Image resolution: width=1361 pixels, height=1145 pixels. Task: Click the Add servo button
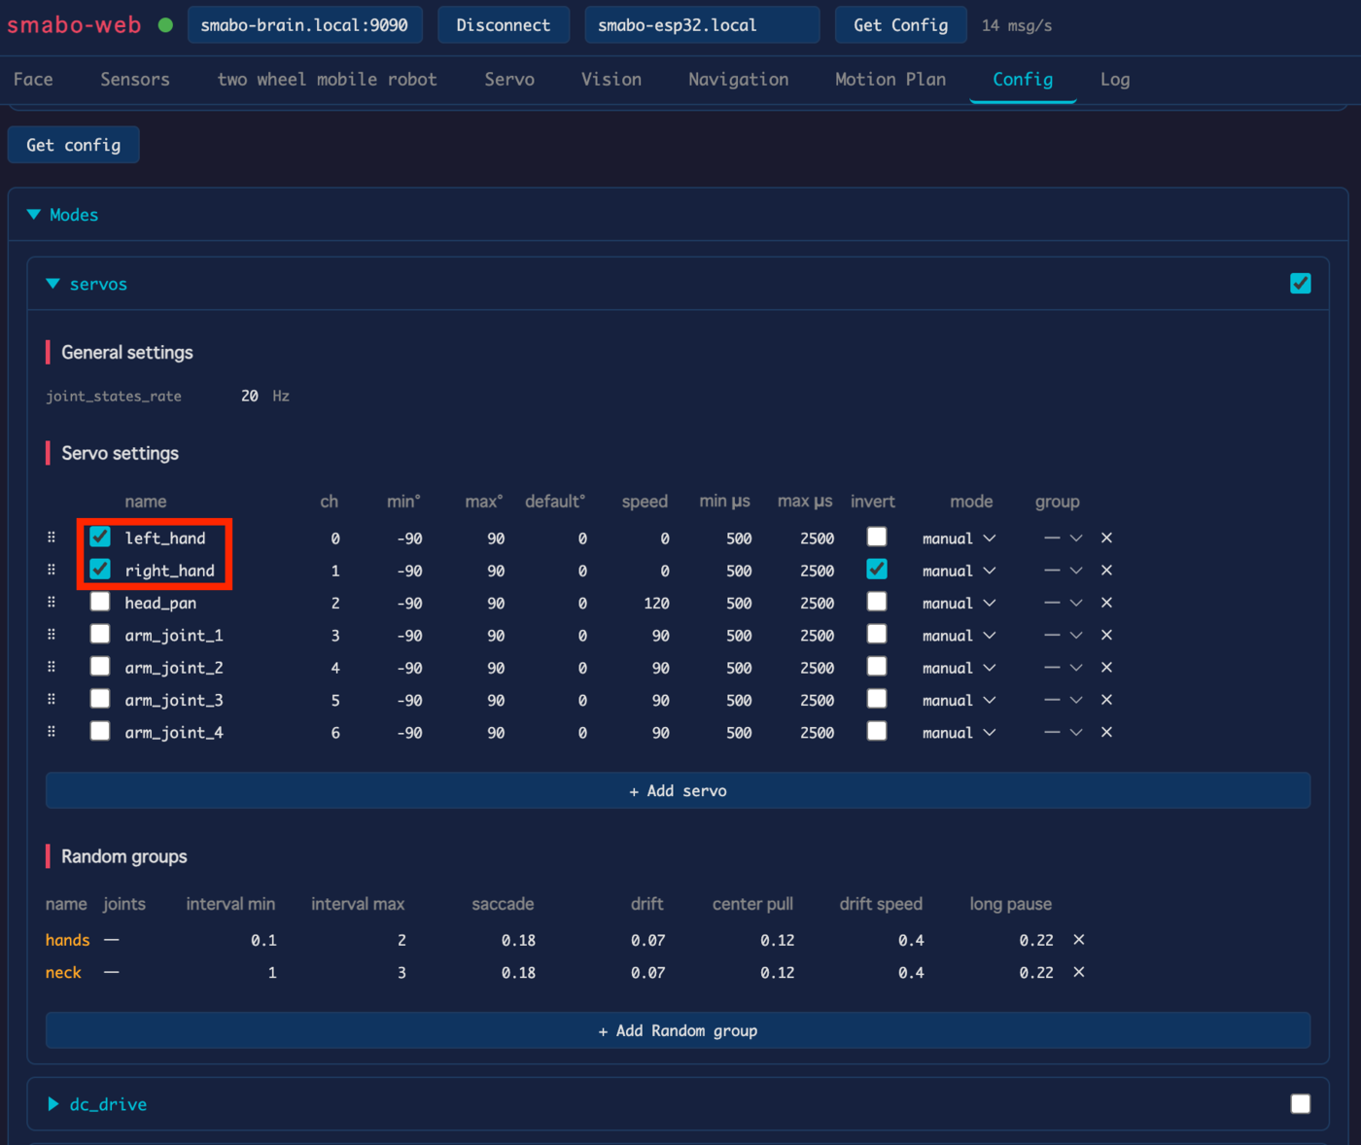pyautogui.click(x=678, y=790)
